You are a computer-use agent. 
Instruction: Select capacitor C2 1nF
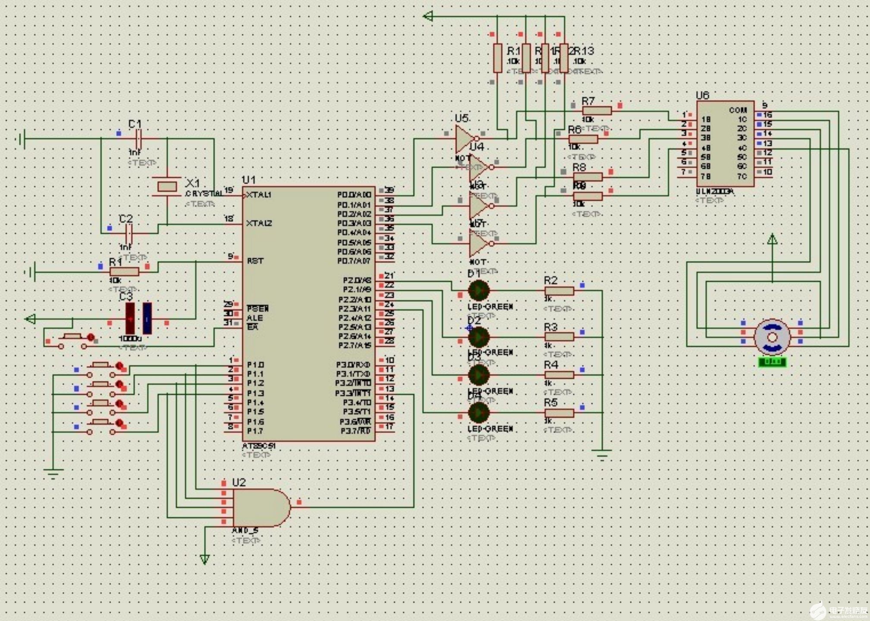129,233
